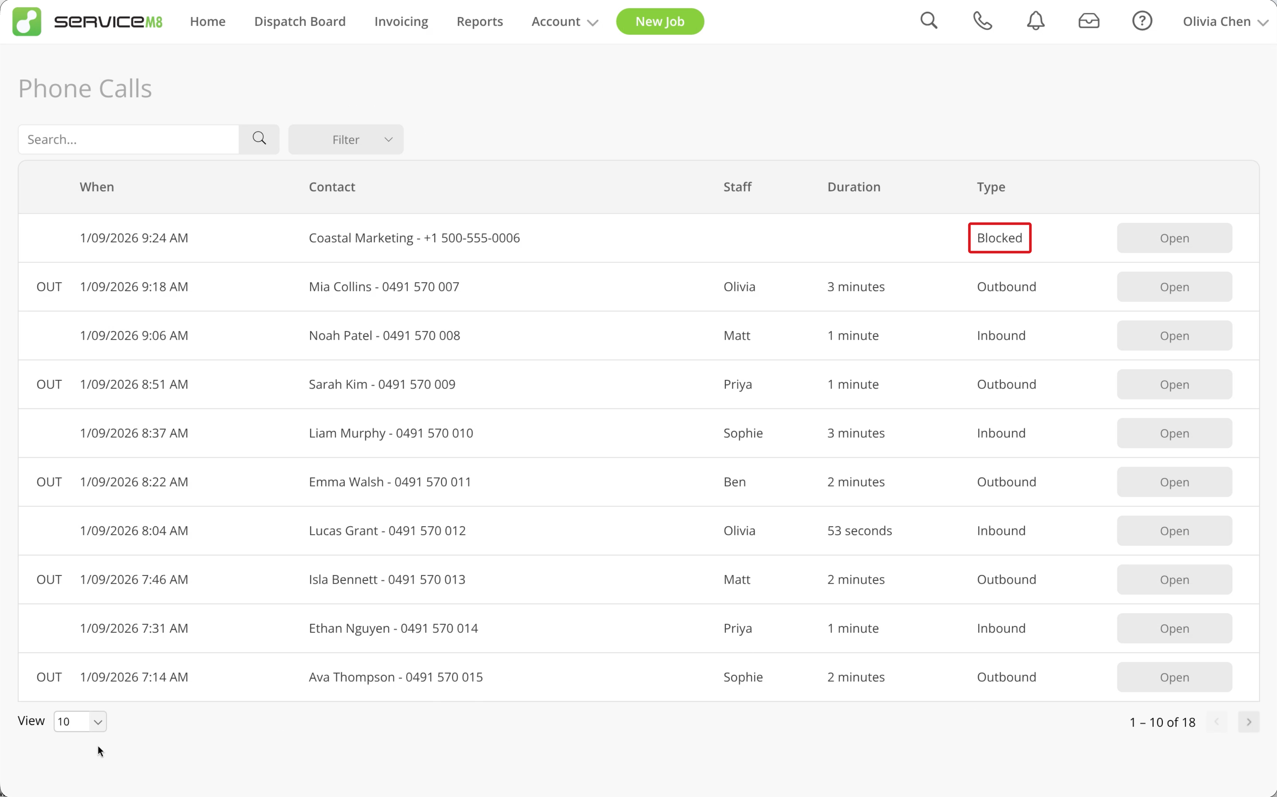Click Outbound type on Isla Bennett row
This screenshot has height=797, width=1277.
[1006, 579]
